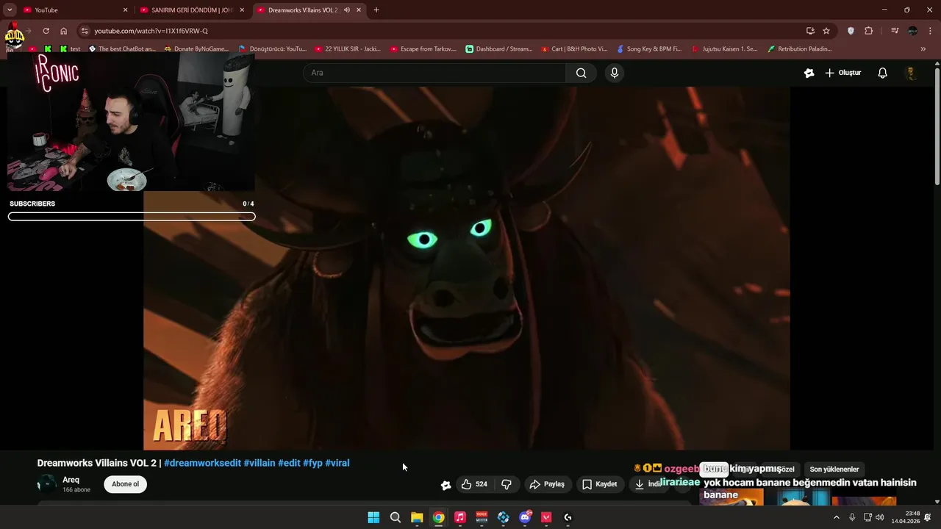This screenshot has height=529, width=941.
Task: Start voice search with microphone icon
Action: tap(615, 73)
